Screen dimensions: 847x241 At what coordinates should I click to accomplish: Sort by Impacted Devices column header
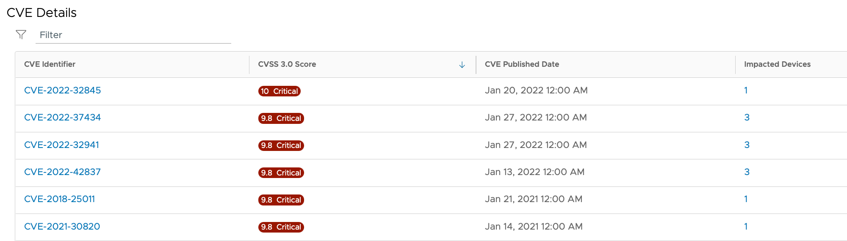click(777, 64)
